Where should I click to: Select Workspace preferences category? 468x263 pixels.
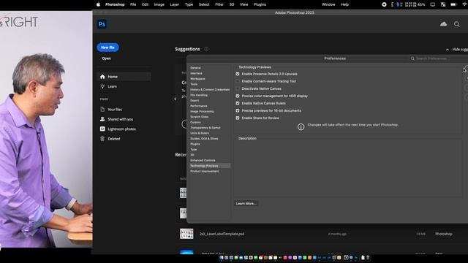click(x=197, y=79)
